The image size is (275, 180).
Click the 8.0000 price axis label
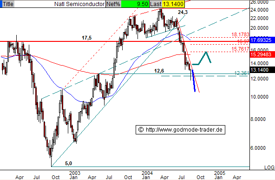(258, 119)
